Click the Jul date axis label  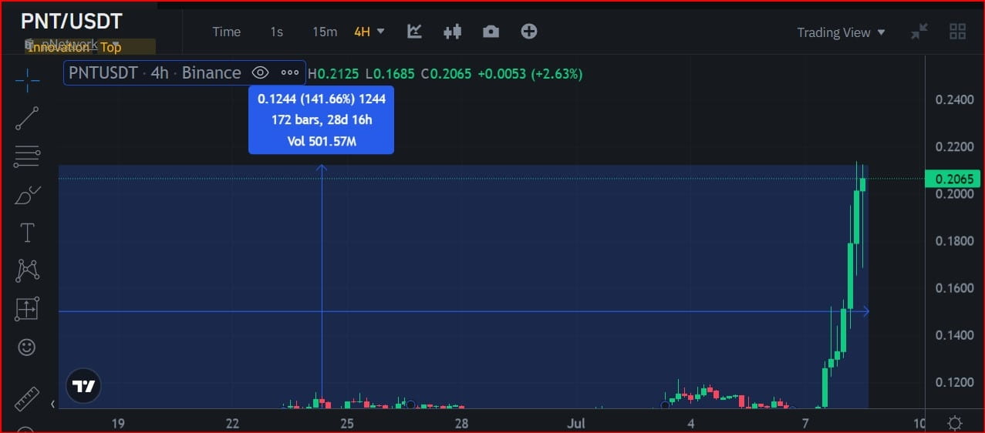(576, 423)
